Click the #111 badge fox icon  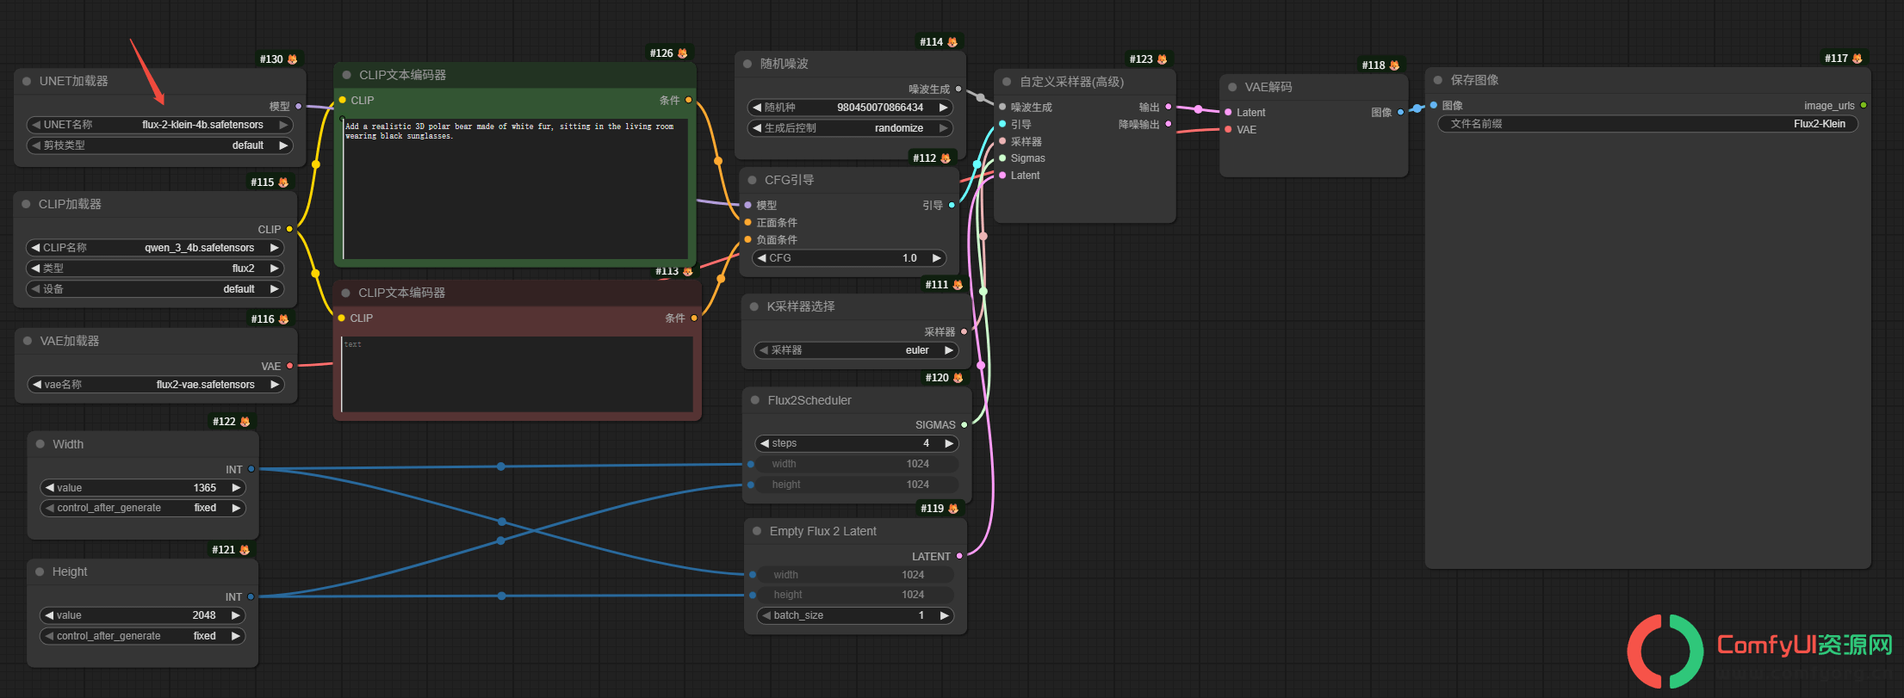pos(958,285)
